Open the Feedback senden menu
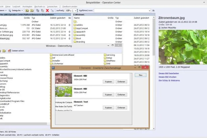 point(70,6)
